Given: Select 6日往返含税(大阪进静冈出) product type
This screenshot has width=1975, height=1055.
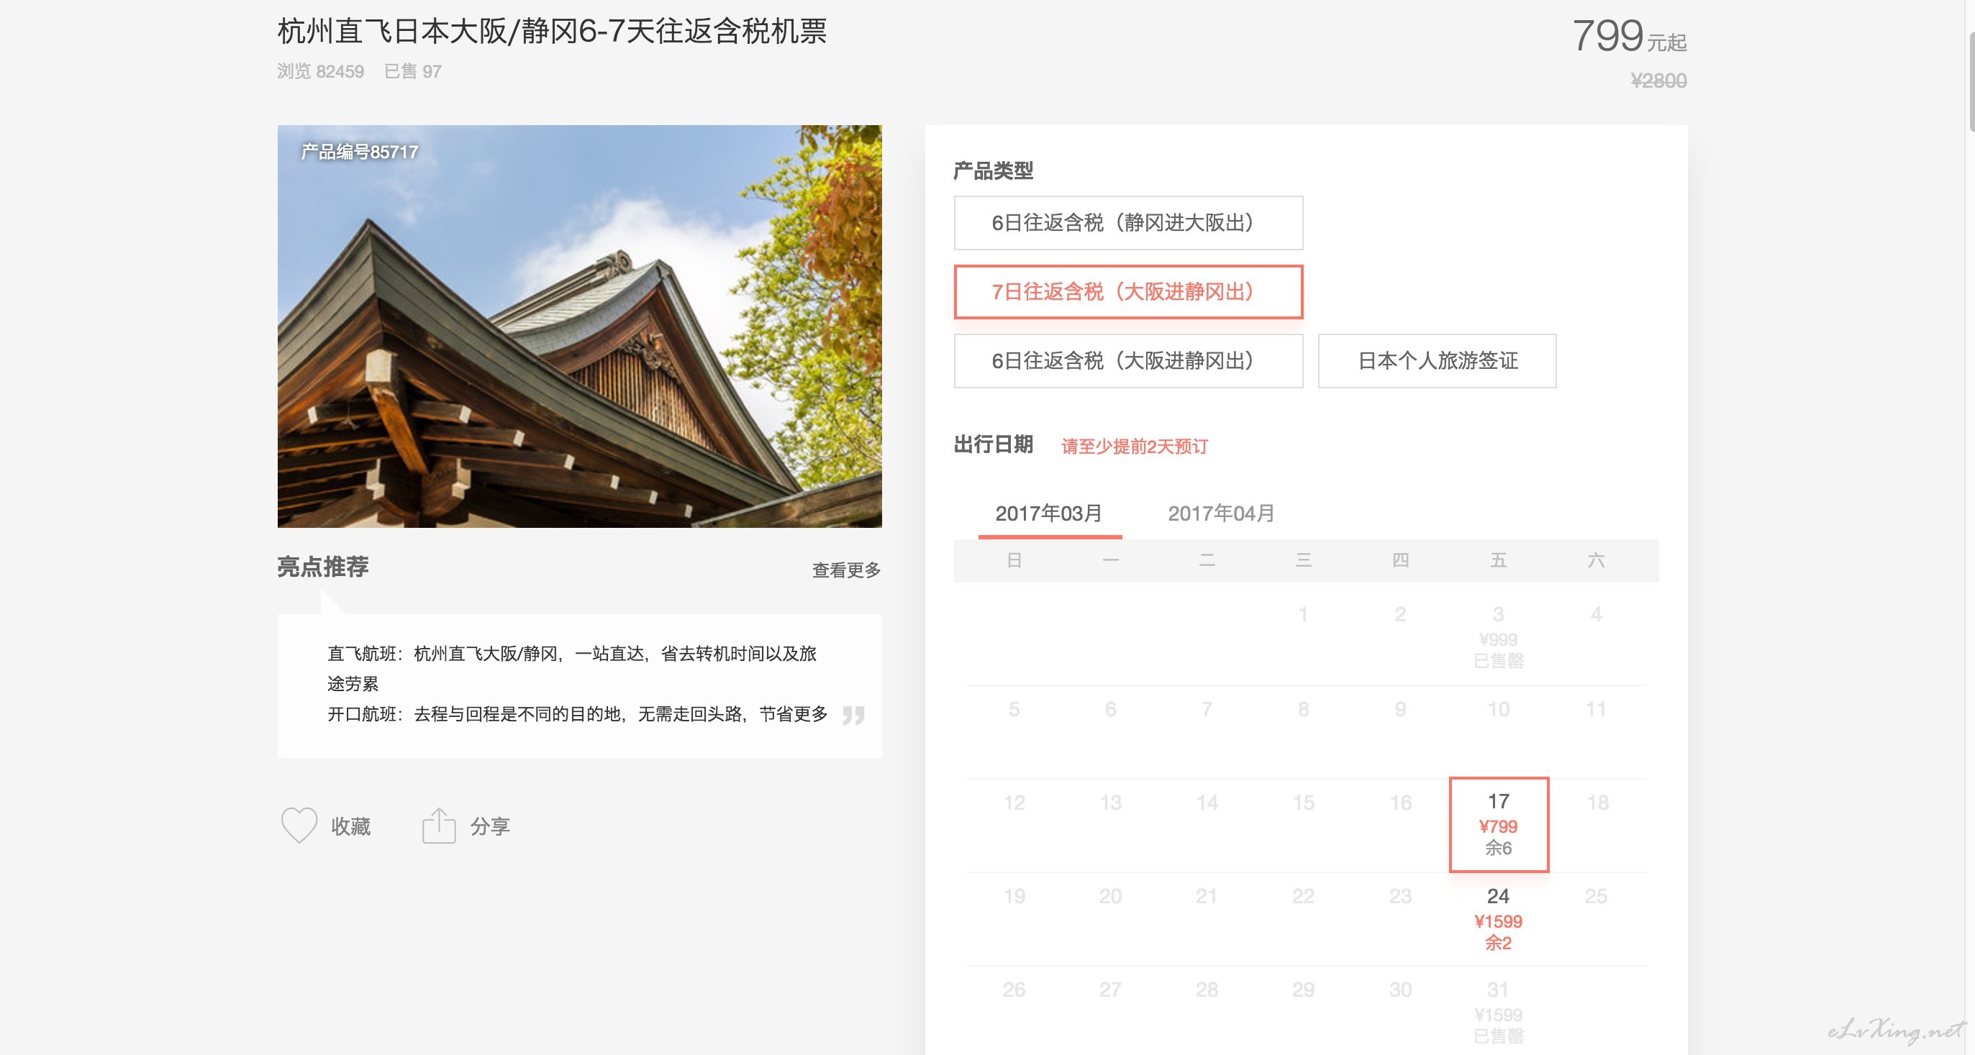Looking at the screenshot, I should [x=1128, y=361].
